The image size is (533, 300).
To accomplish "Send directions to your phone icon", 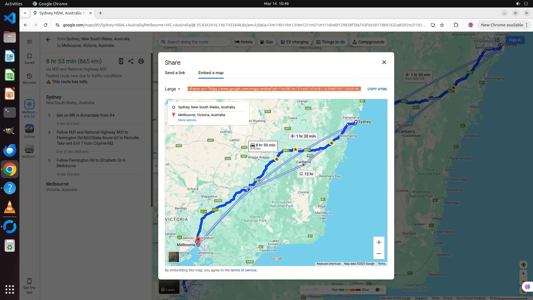I will coord(121,61).
